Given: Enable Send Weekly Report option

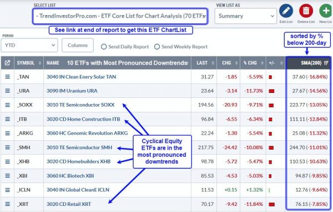Looking at the screenshot, I should [157, 47].
